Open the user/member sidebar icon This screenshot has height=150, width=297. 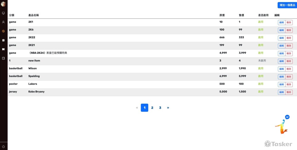point(4,22)
